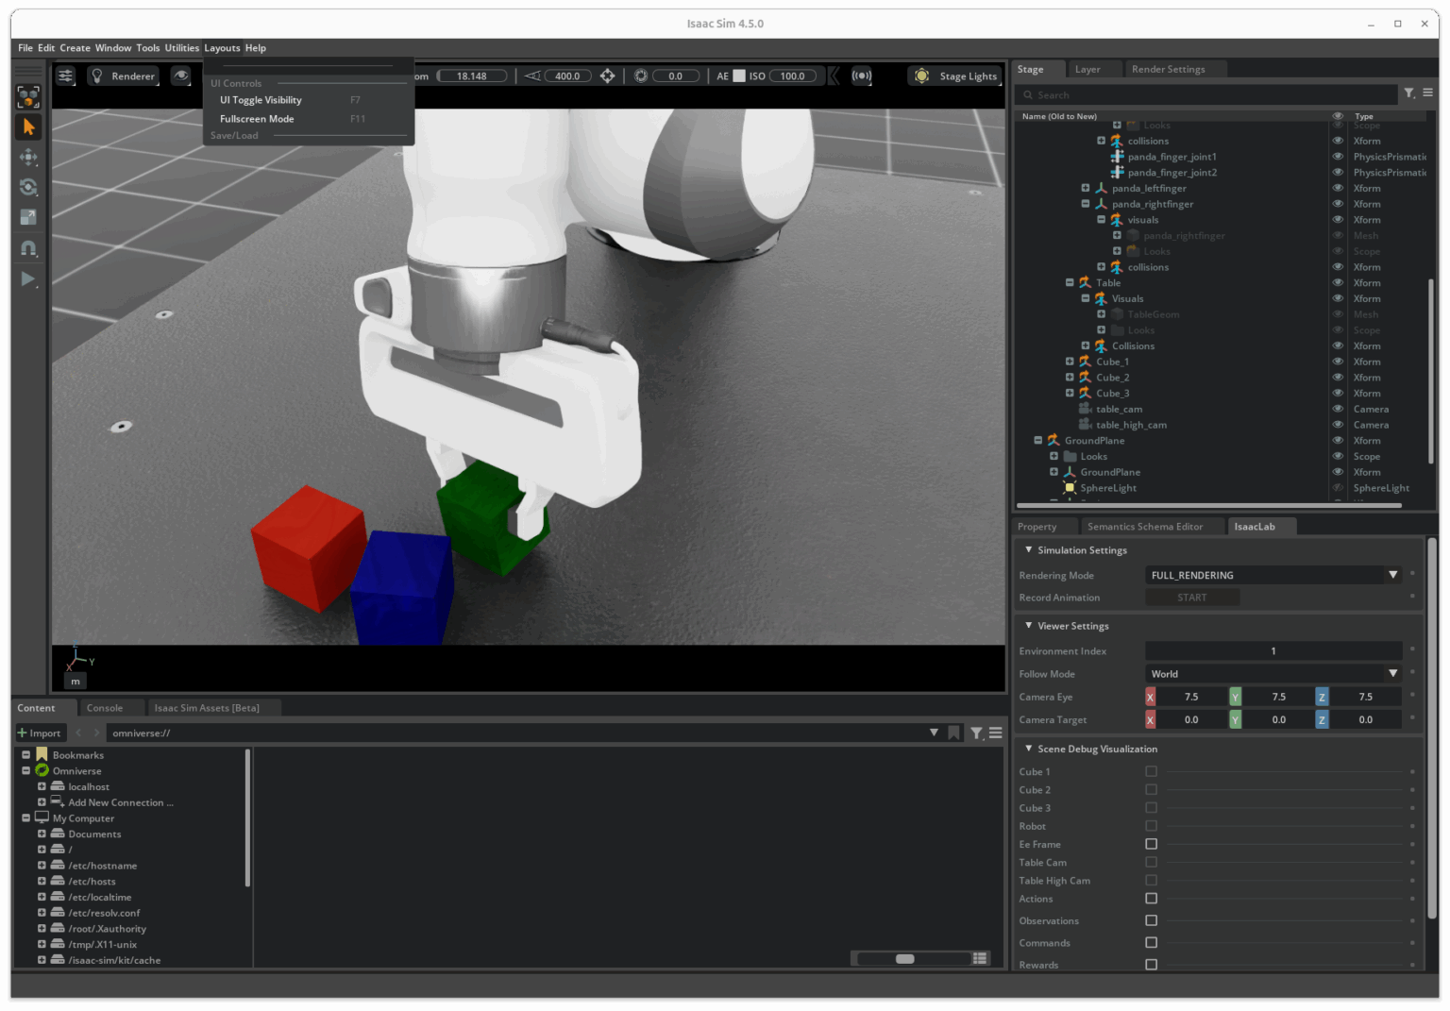The height and width of the screenshot is (1011, 1450).
Task: Open the Stage panel filter icon
Action: (1409, 93)
